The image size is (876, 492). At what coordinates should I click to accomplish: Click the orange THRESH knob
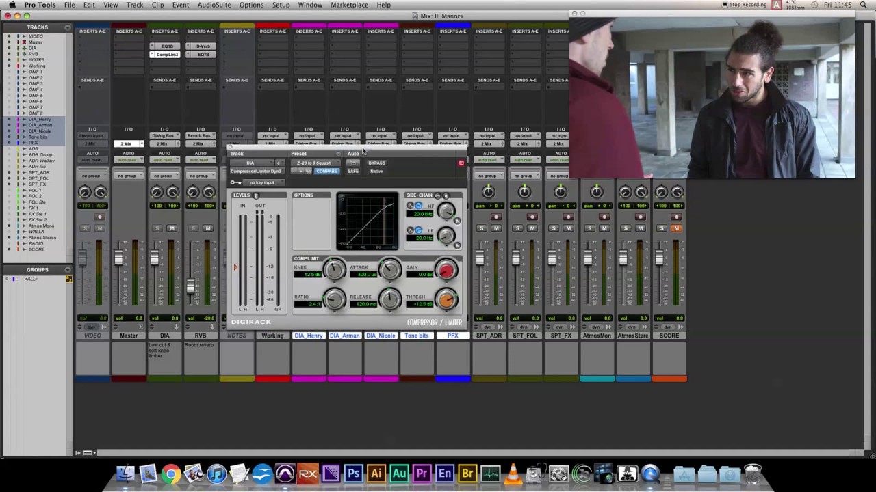coord(446,299)
